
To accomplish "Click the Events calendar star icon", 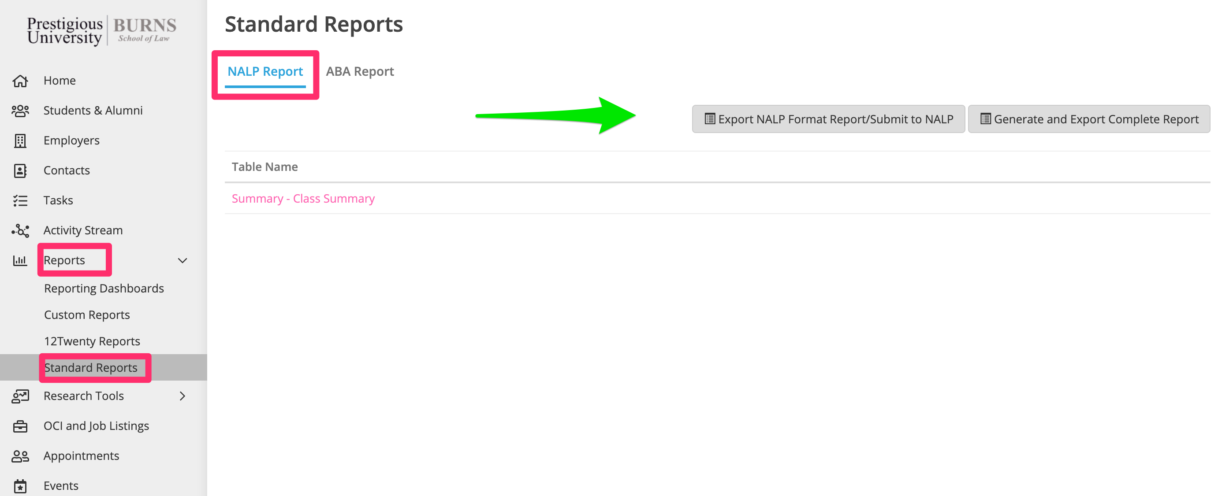I will [x=20, y=486].
